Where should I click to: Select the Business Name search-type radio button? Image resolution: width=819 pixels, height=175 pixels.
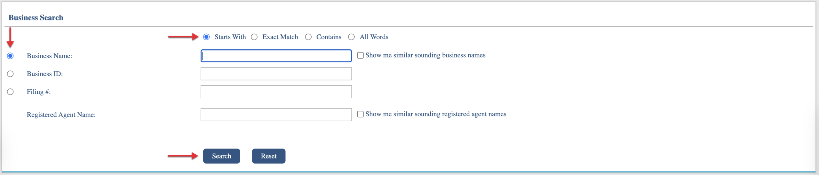pyautogui.click(x=10, y=56)
